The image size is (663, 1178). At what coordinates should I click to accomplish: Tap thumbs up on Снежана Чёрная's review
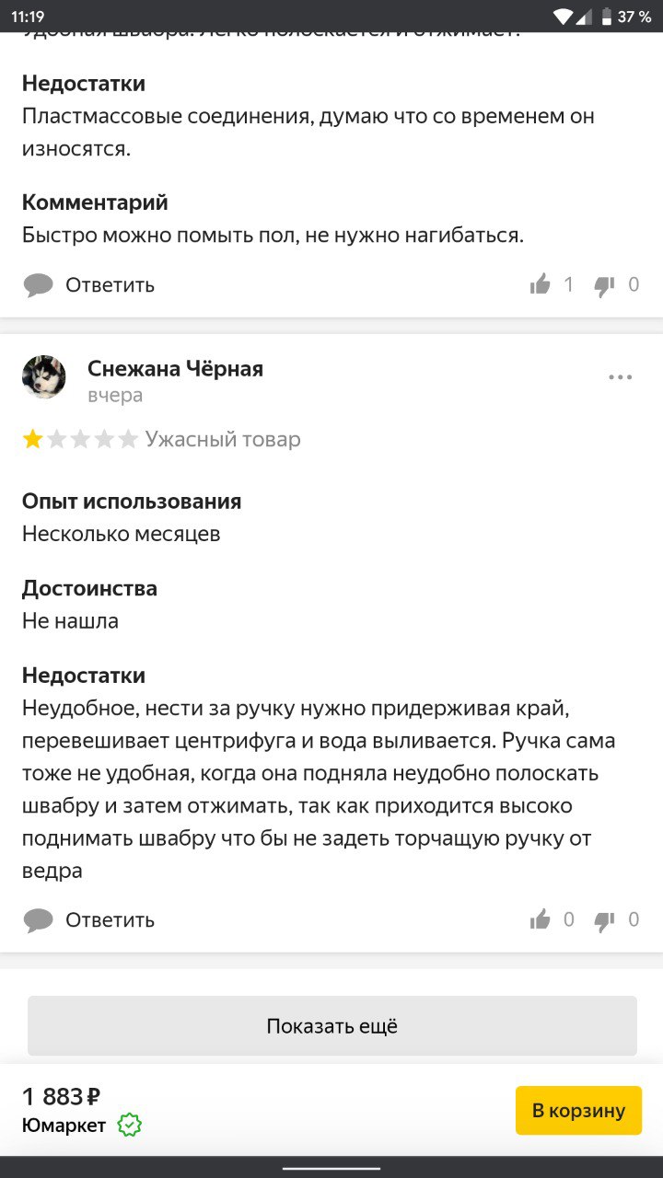(541, 919)
